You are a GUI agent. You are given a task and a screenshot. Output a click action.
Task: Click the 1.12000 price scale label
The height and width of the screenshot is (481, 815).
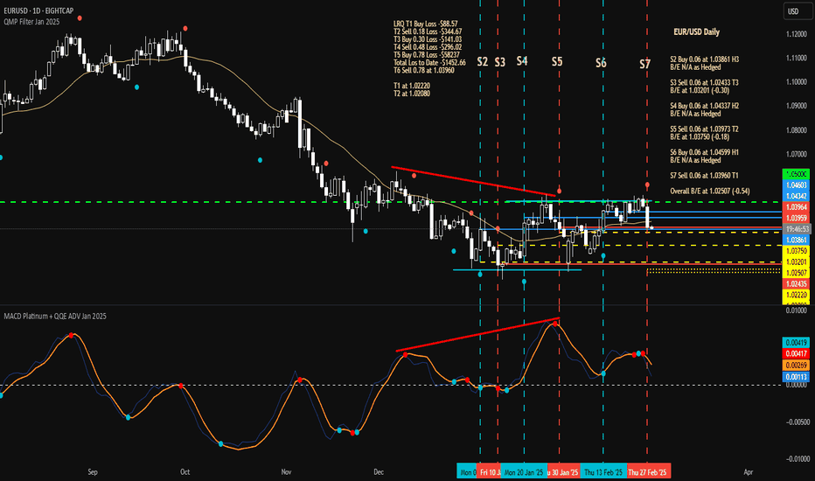tap(797, 34)
